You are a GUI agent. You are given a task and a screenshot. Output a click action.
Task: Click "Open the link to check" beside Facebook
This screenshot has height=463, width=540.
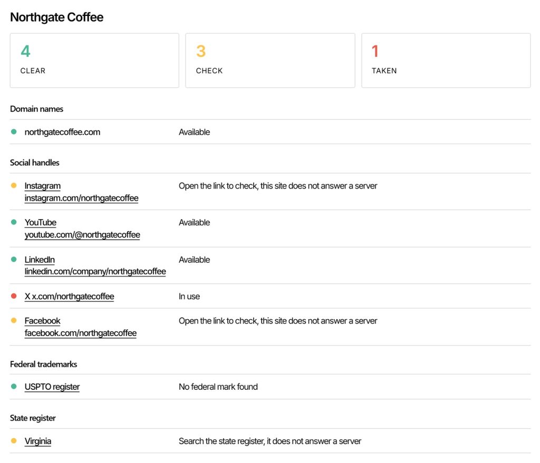coord(278,321)
